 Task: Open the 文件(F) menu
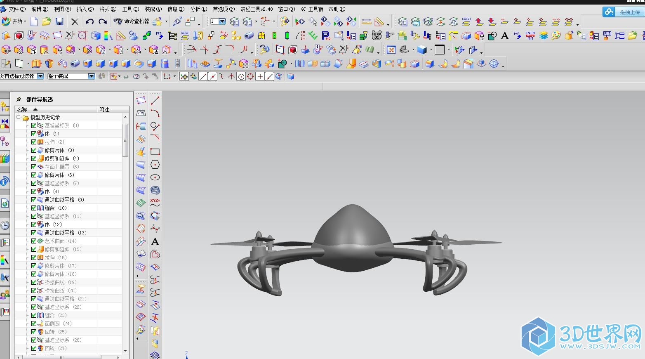pos(16,9)
